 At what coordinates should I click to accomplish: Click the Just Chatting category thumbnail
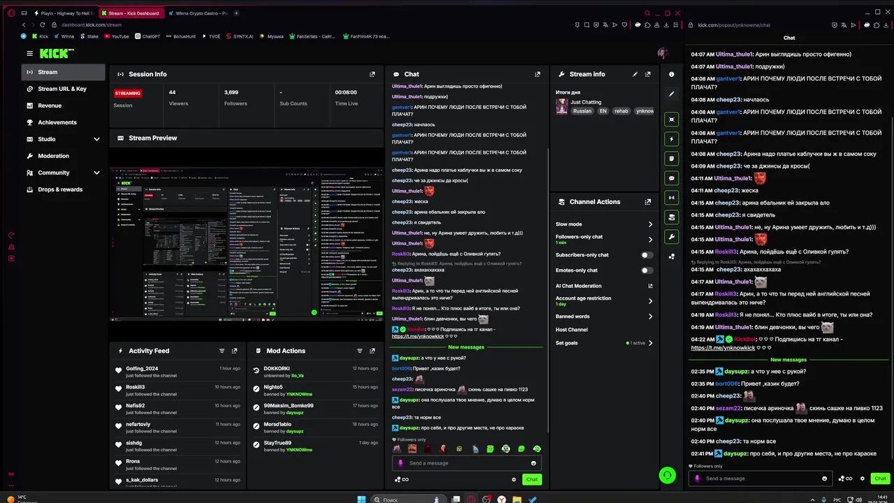[561, 106]
